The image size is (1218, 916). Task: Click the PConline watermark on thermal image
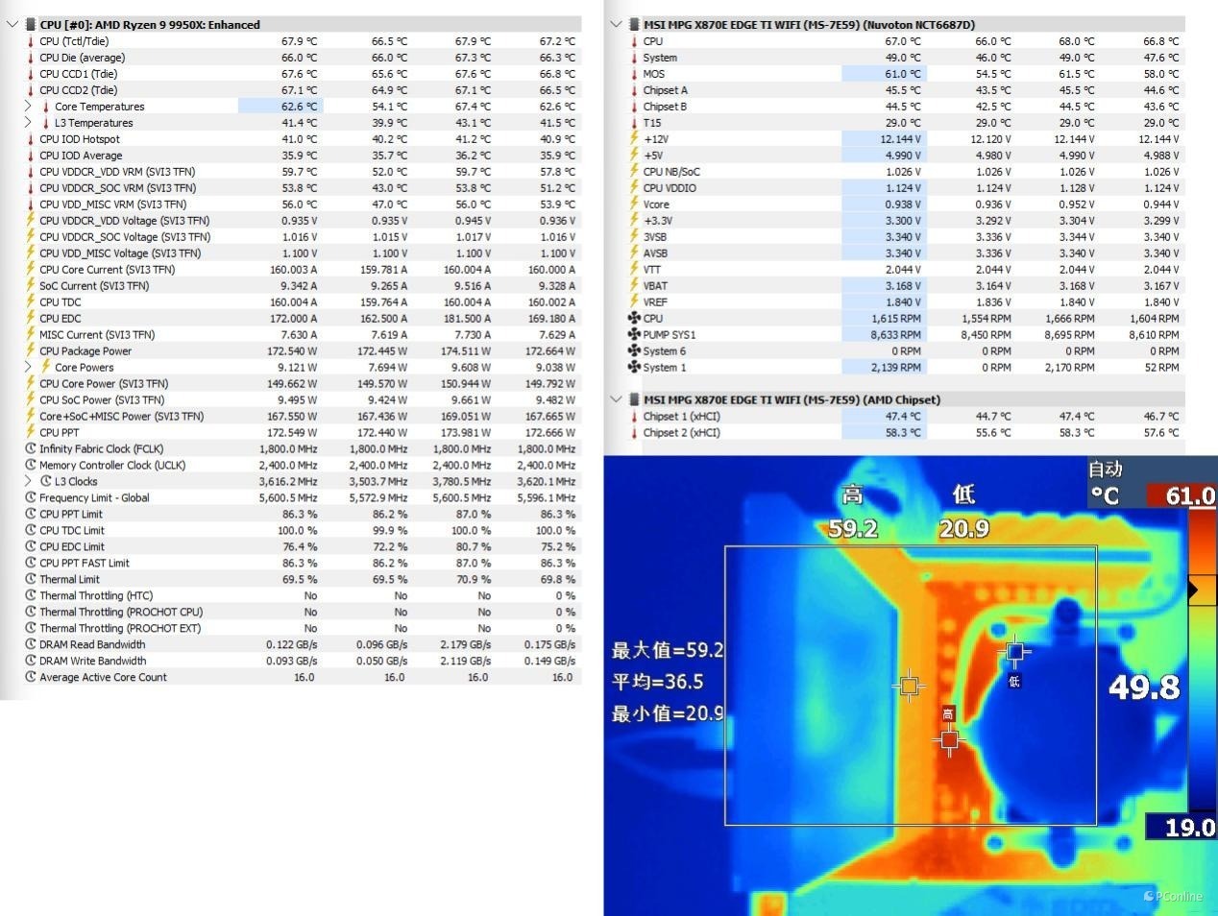(x=1174, y=897)
